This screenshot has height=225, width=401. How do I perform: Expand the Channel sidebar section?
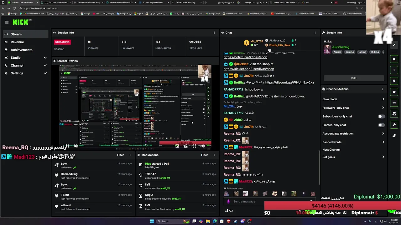pos(25,65)
